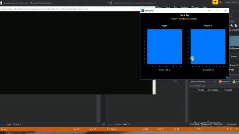The image size is (239, 134).
Task: Click 'Battle Ship' heading text
Action: click(x=184, y=15)
